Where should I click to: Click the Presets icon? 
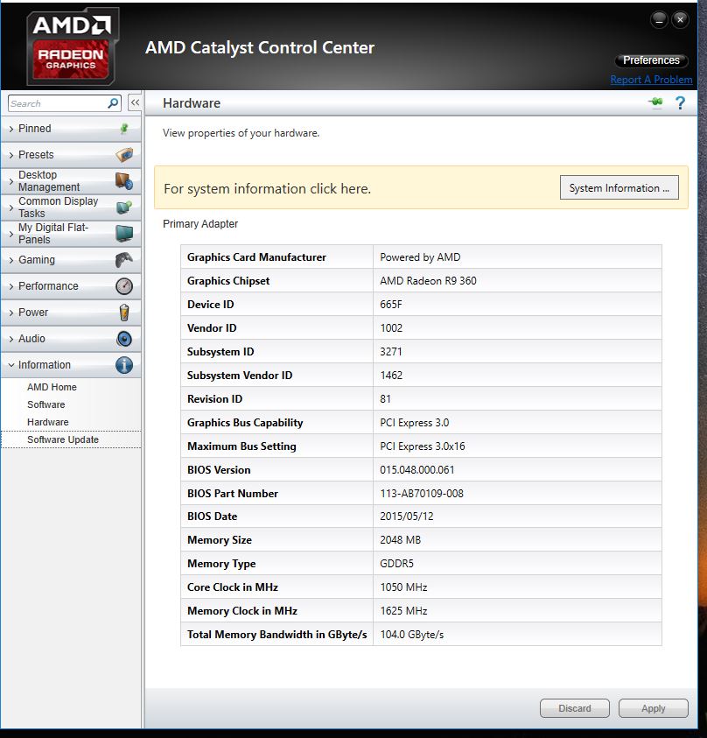tap(124, 154)
